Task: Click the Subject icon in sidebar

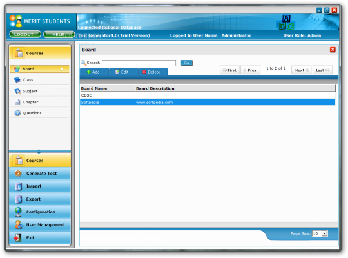Action: [17, 91]
